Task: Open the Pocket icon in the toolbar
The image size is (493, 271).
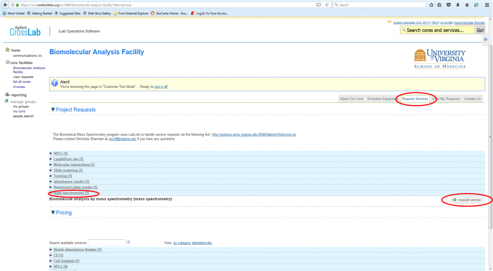Action: 449,5
